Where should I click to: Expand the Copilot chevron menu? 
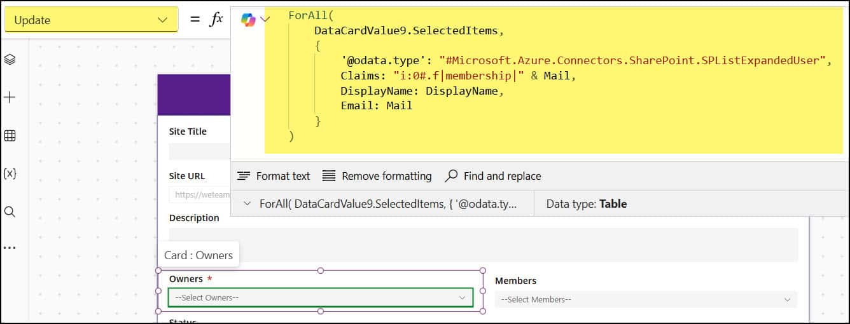point(266,20)
